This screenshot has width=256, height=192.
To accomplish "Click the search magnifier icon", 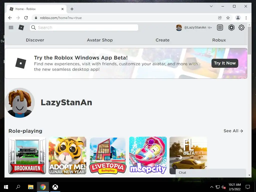I will [33, 27].
